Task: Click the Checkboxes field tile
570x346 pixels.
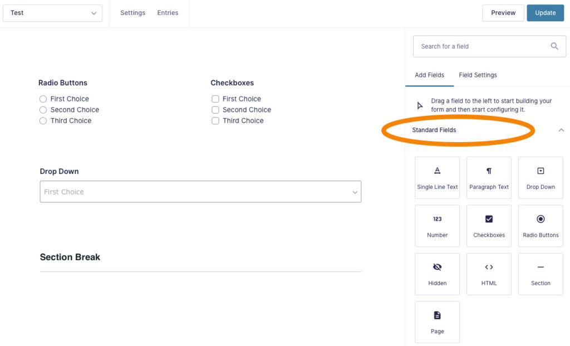Action: 489,226
